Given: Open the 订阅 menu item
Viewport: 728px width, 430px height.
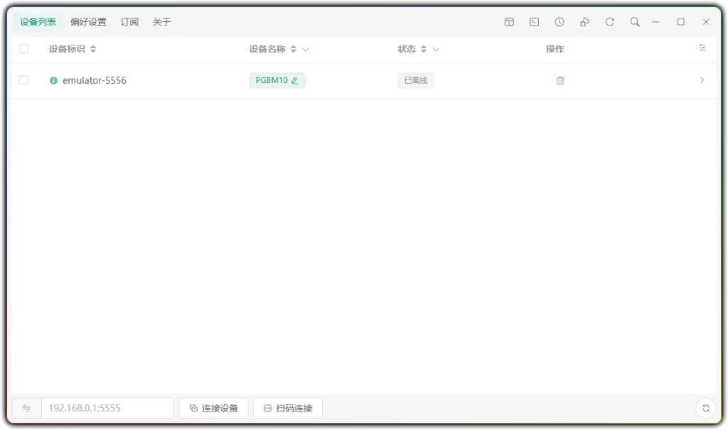Looking at the screenshot, I should point(129,22).
